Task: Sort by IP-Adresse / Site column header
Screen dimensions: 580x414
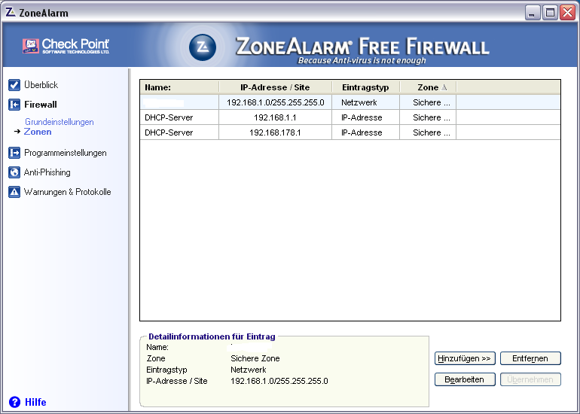Action: coord(275,87)
